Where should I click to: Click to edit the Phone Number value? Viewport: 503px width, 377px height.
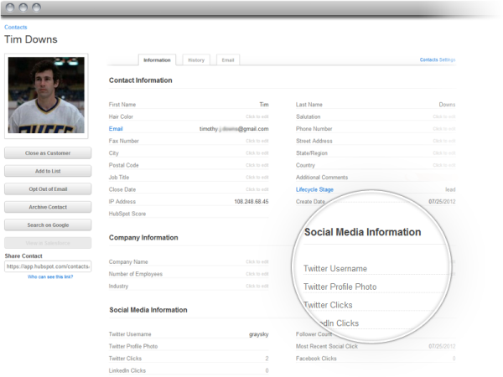[443, 129]
